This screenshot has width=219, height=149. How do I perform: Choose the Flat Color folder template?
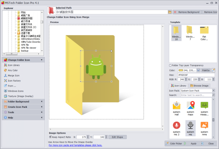(204, 33)
